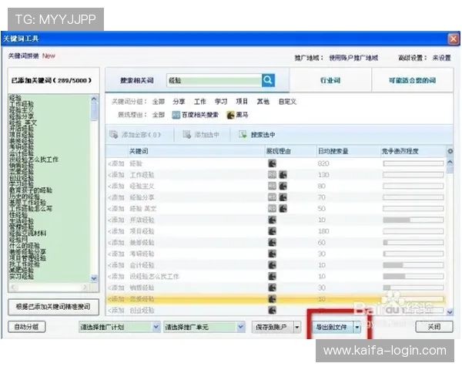Screen dimensions: 462x370
Task: Click horse icon in 会计经验 row
Action: [x=273, y=265]
